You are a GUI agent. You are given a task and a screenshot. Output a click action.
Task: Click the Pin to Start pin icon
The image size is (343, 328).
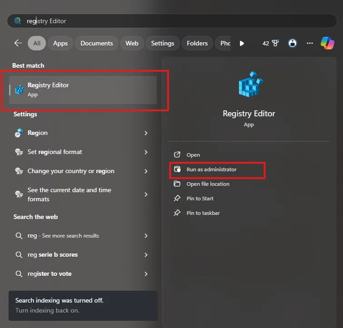tap(177, 198)
